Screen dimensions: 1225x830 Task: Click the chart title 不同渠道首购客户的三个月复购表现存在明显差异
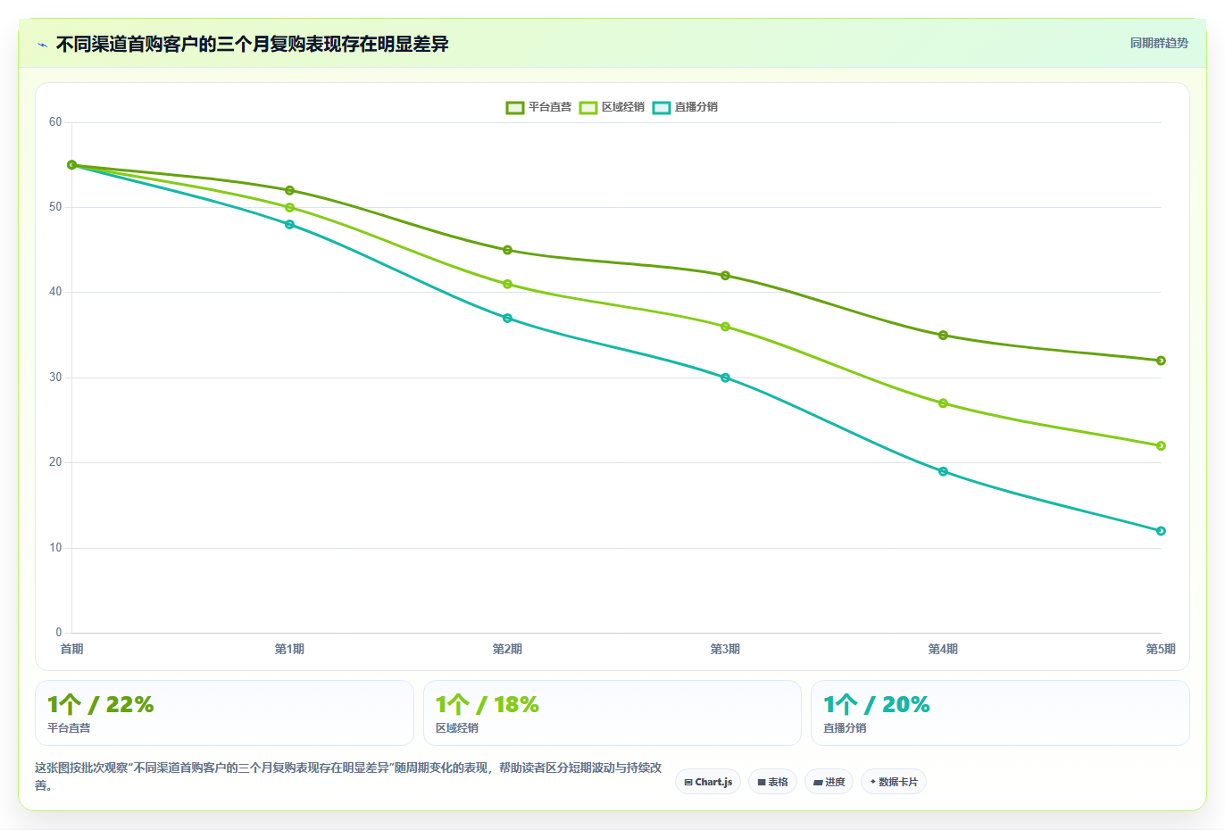point(253,44)
